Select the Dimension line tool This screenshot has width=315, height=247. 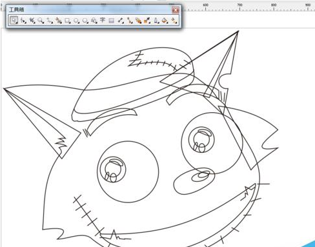(121, 21)
